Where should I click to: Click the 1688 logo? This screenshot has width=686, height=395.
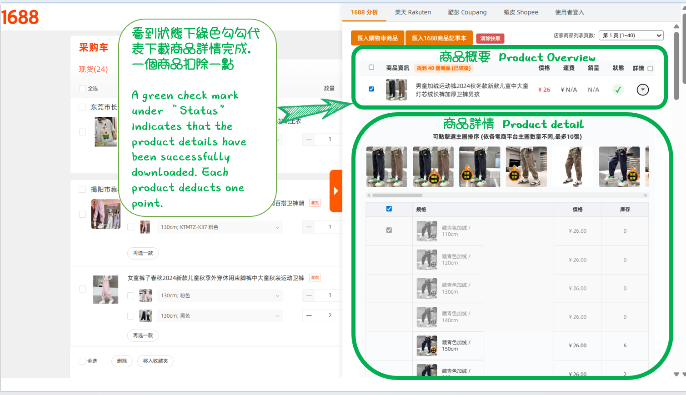coord(20,18)
